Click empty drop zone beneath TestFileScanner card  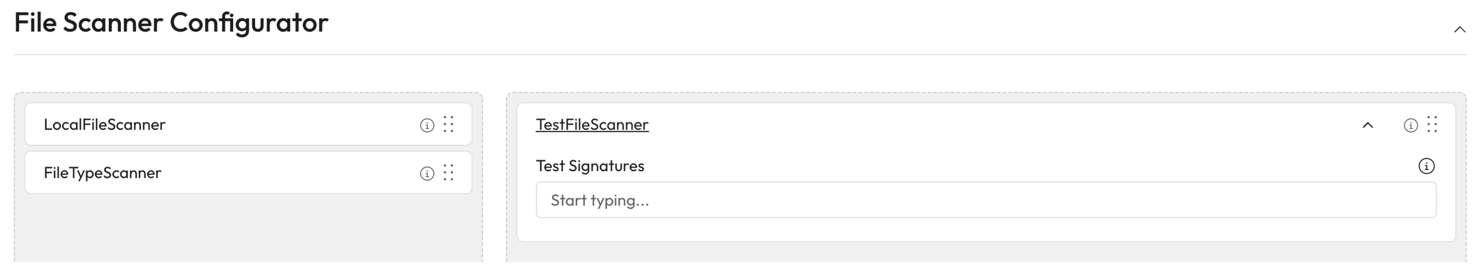pyautogui.click(x=985, y=252)
